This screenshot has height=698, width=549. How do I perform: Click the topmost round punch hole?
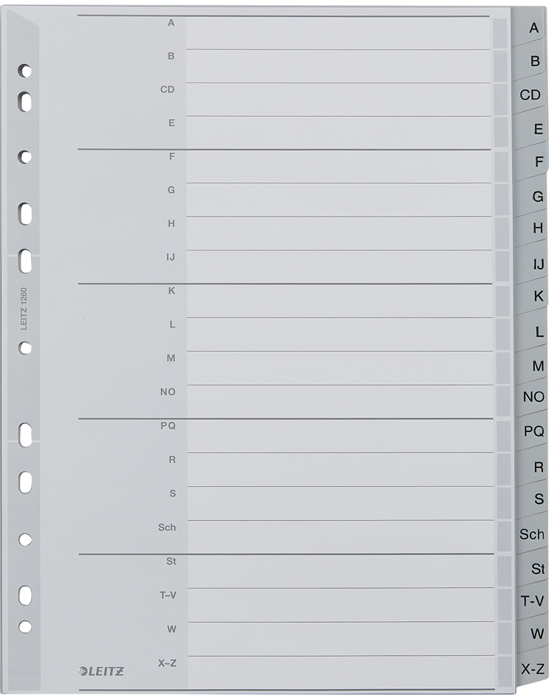coord(24,70)
